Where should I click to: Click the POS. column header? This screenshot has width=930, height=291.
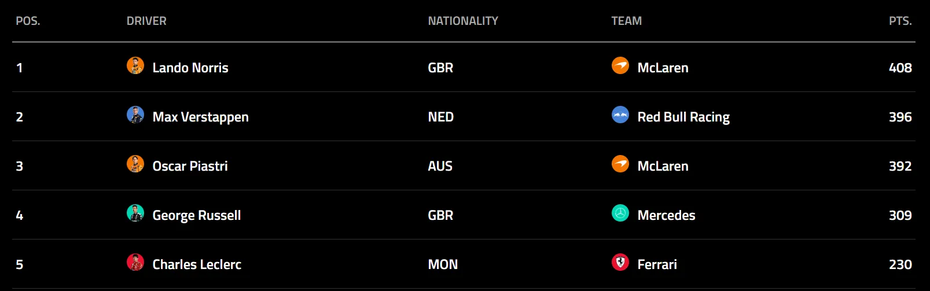28,21
